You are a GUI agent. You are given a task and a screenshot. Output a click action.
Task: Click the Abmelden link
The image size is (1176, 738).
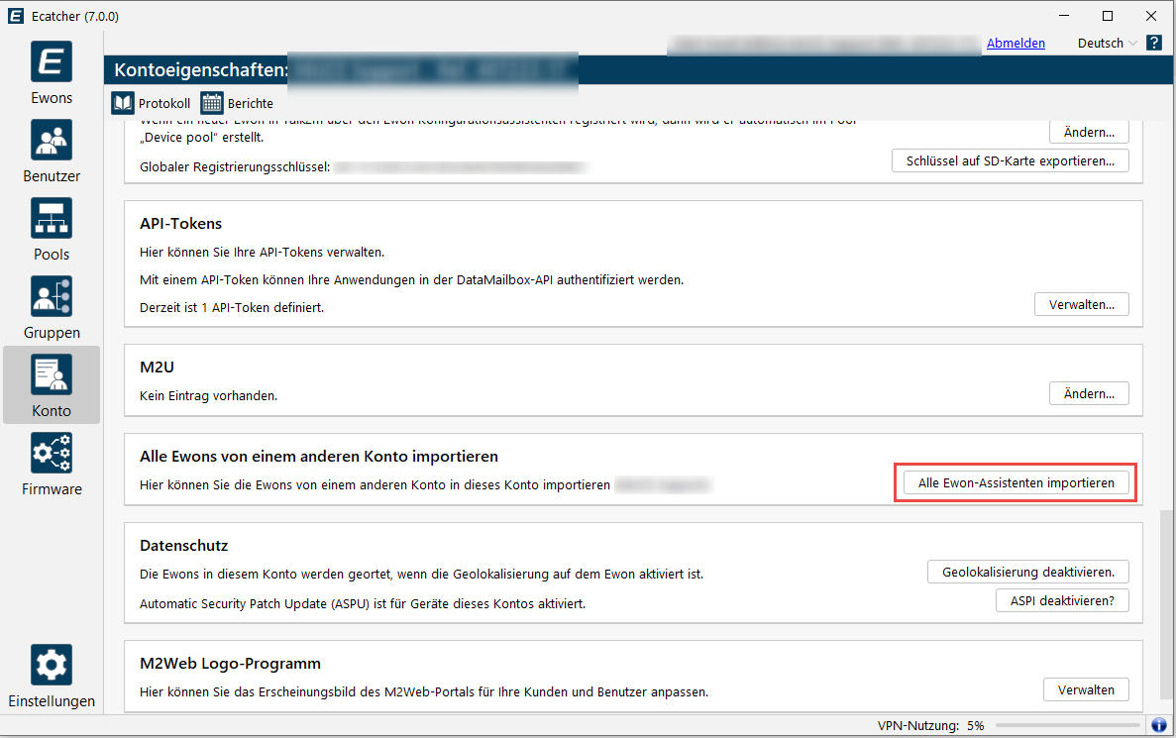pos(1016,44)
